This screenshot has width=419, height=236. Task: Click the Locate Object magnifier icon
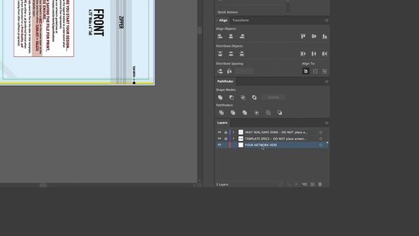click(x=289, y=184)
